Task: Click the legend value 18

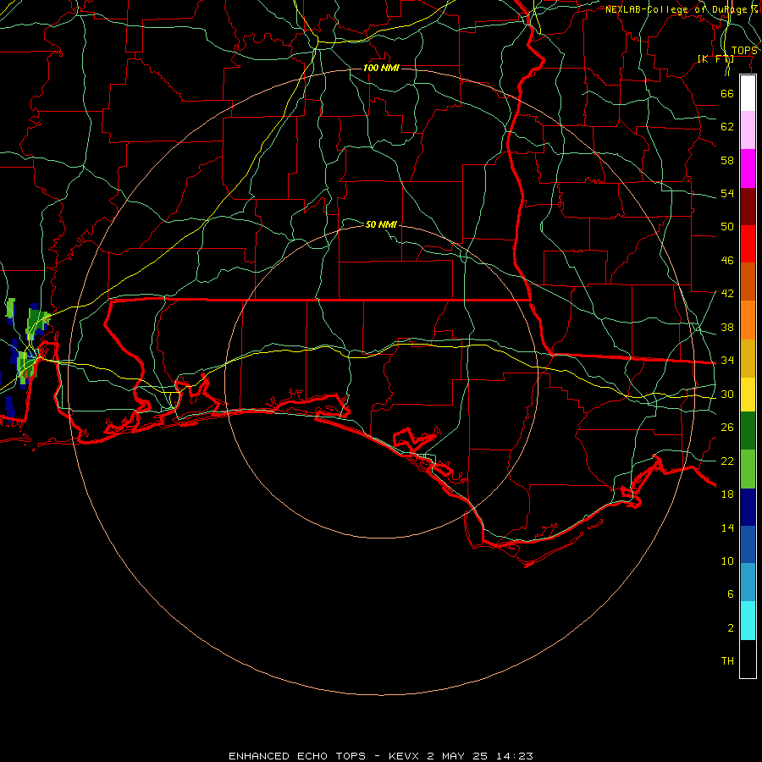Action: [727, 494]
